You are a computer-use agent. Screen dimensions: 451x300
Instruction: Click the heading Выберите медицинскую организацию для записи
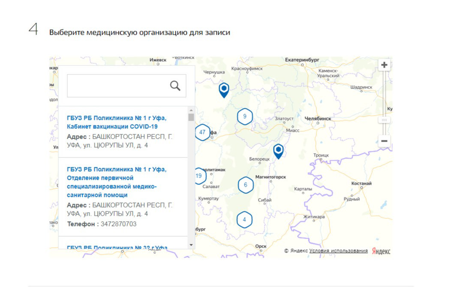139,32
